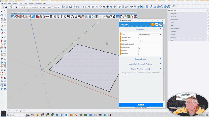This screenshot has height=117, width=209.
Task: Pick the Line pencil tool
Action: click(2, 23)
